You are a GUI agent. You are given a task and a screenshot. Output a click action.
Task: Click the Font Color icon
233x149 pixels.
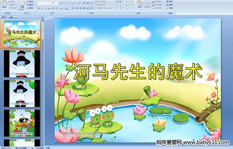click(x=66, y=9)
